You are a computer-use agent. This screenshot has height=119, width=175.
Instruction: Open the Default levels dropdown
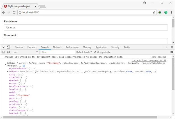click(x=84, y=52)
